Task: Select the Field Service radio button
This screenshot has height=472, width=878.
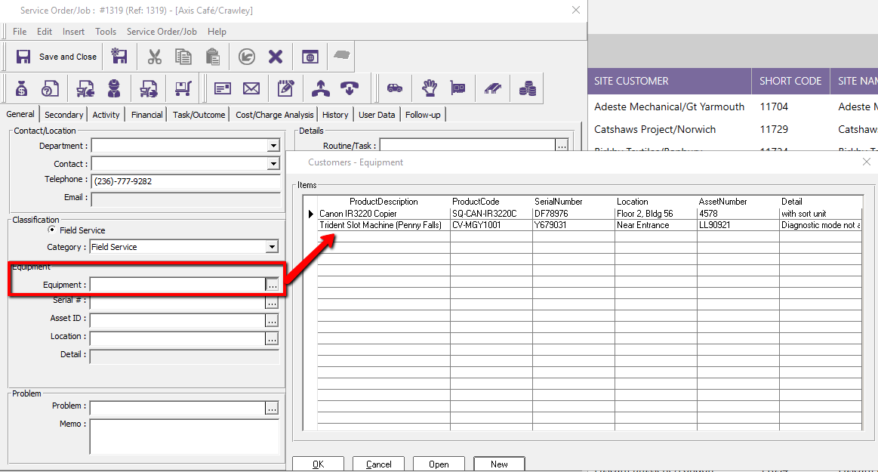Action: (x=51, y=230)
